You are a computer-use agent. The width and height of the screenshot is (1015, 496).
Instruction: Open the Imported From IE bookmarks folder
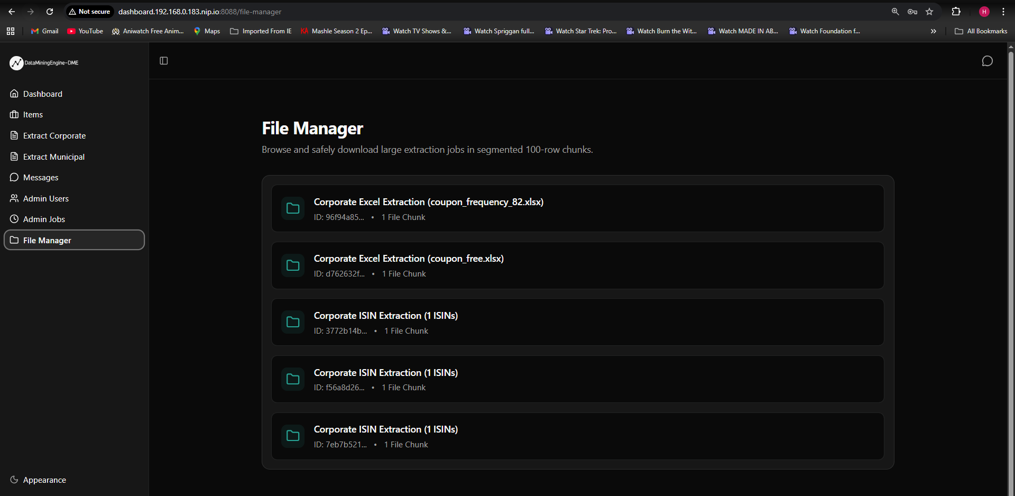pyautogui.click(x=261, y=31)
